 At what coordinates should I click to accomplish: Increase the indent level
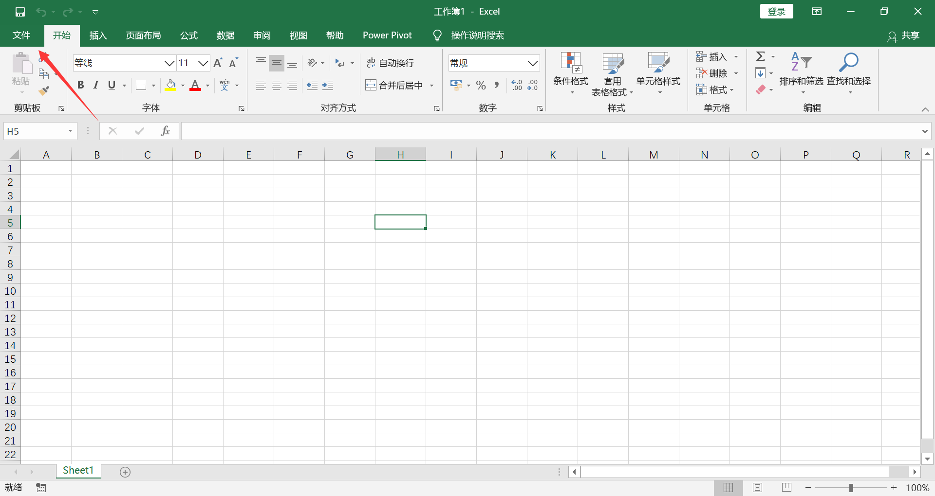328,85
